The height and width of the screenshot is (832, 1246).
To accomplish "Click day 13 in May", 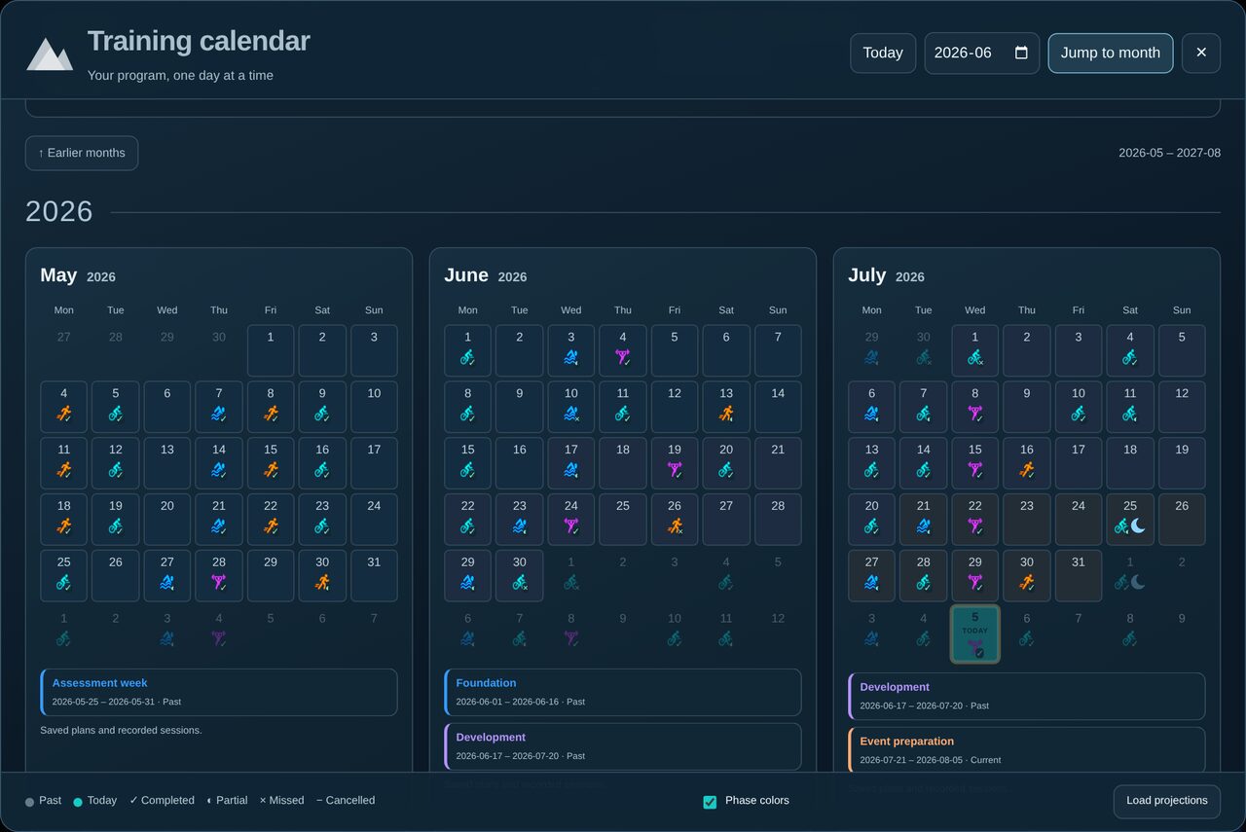I will coord(166,463).
